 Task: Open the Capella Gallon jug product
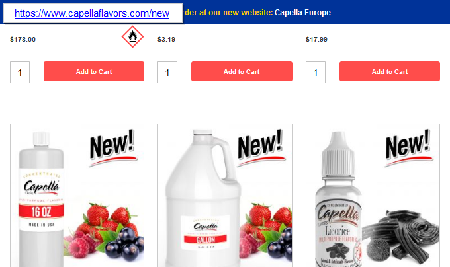tap(203, 198)
